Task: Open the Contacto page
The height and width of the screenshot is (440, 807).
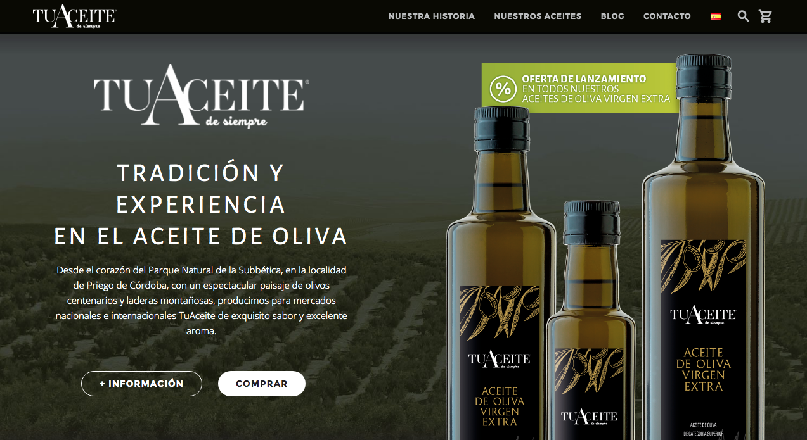Action: click(x=667, y=16)
